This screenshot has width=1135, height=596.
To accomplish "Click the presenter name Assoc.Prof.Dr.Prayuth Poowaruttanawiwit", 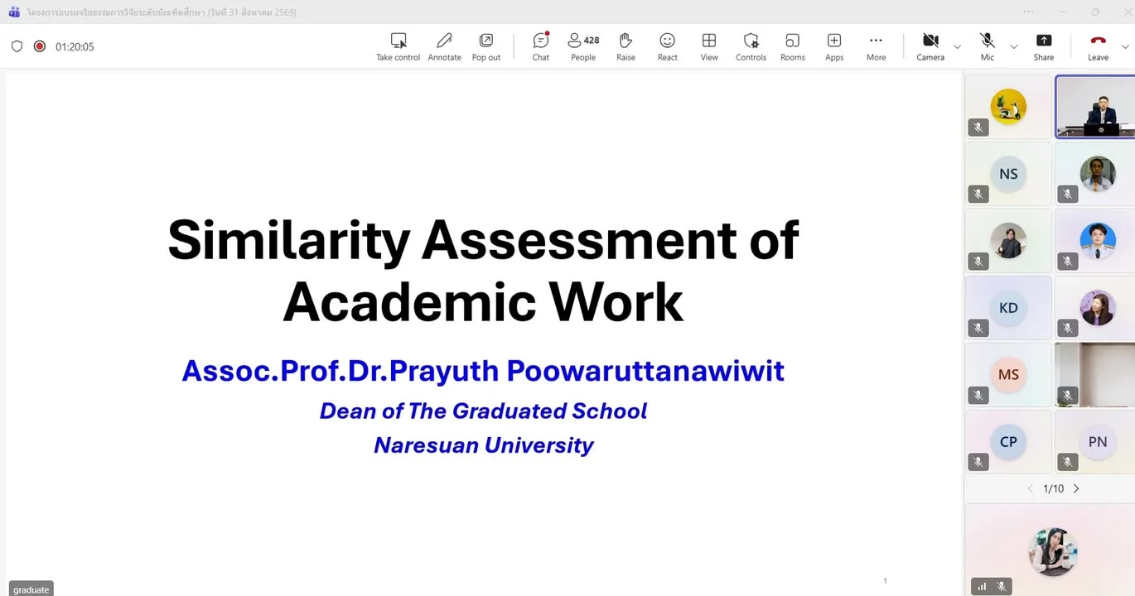I will point(483,371).
